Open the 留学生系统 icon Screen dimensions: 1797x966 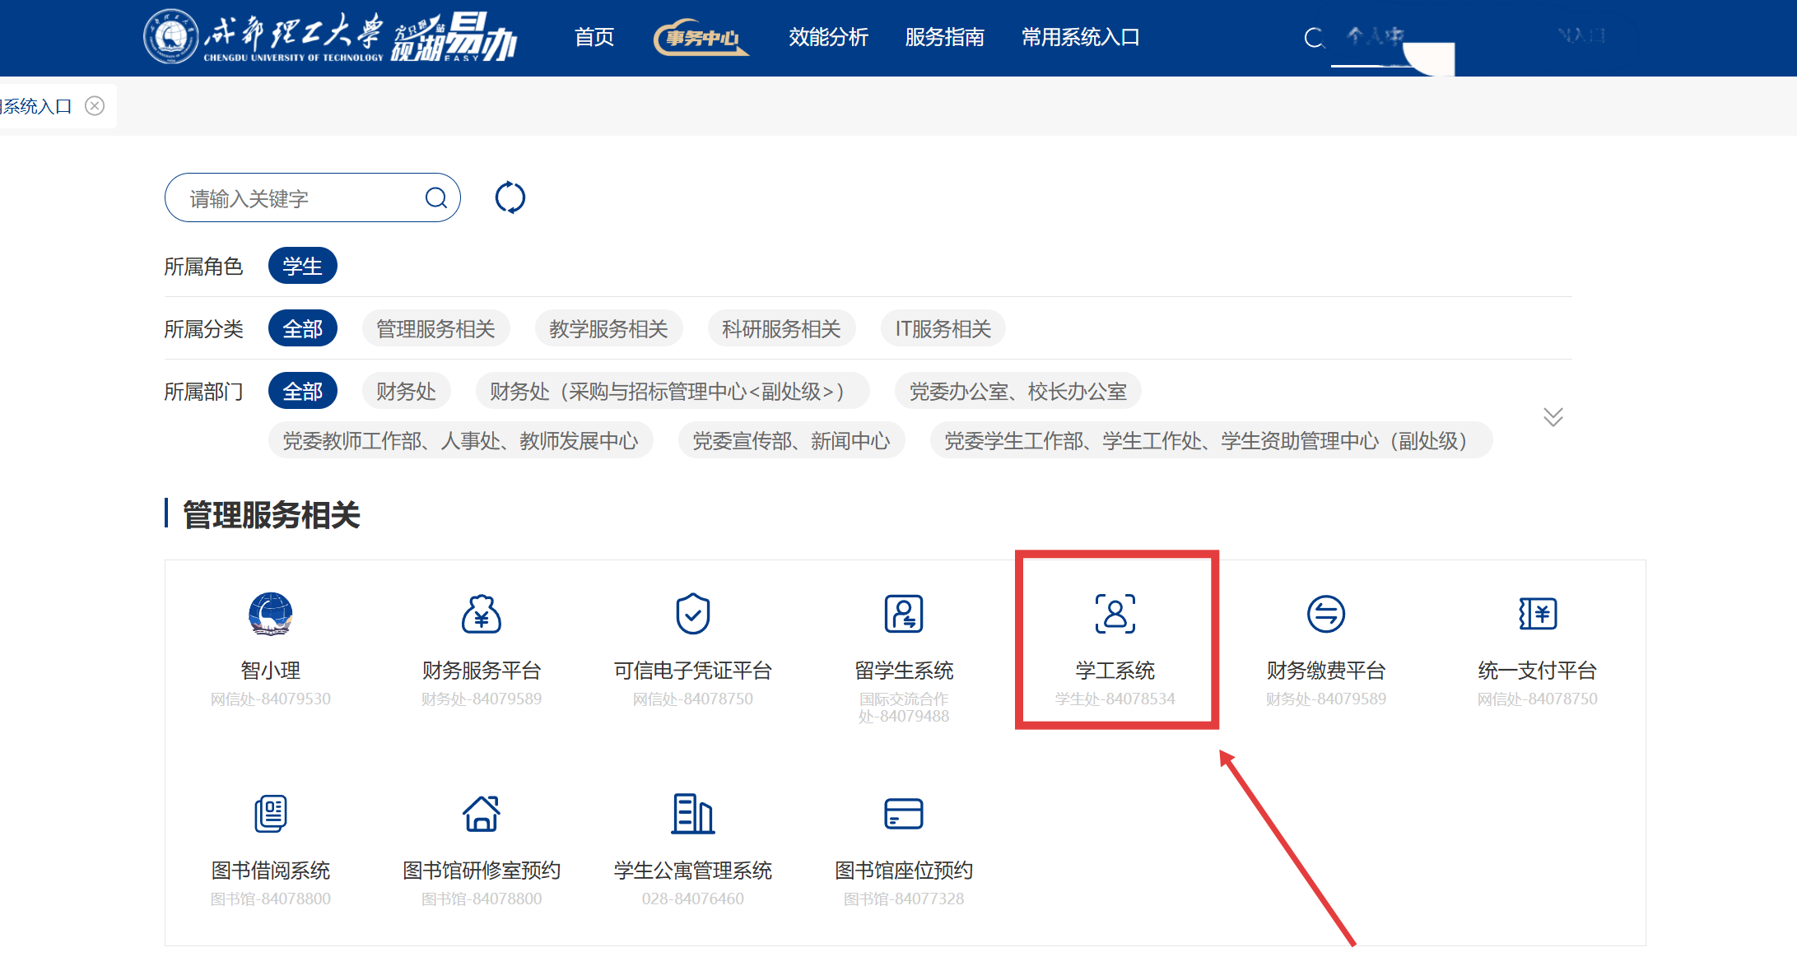[904, 614]
